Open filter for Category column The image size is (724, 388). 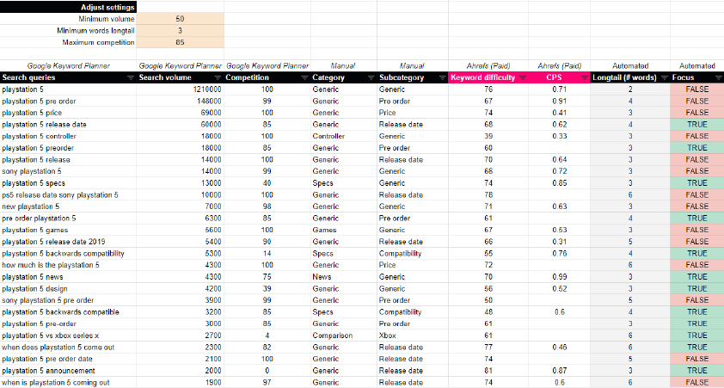coord(371,77)
